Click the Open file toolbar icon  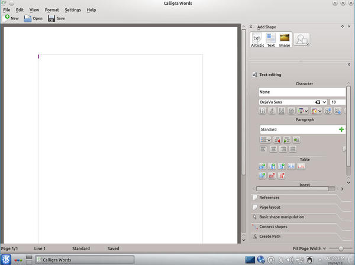(x=28, y=18)
